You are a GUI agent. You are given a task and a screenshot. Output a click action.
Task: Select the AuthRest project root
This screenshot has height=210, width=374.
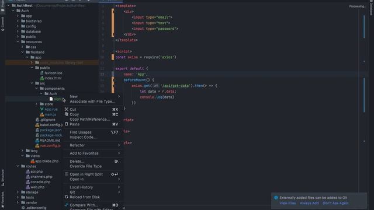point(25,5)
